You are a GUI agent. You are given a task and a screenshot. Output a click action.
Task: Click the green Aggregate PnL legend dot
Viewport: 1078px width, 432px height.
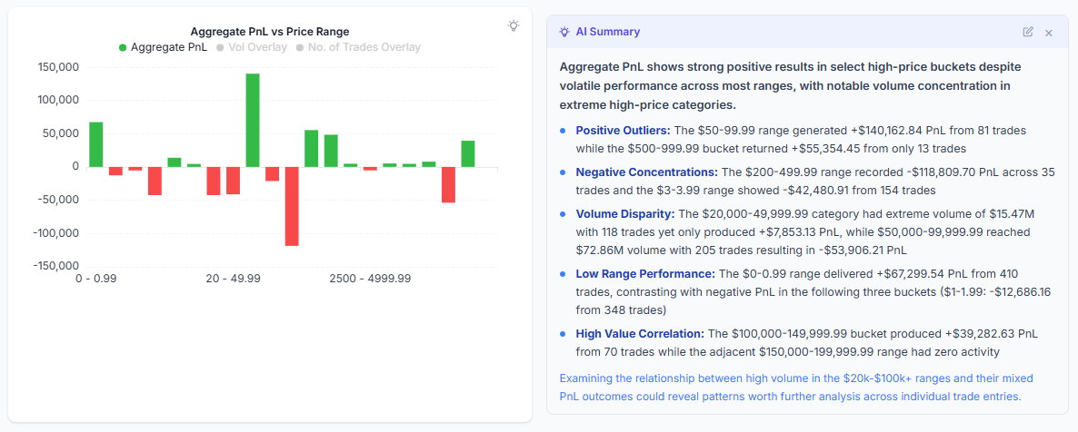point(123,47)
